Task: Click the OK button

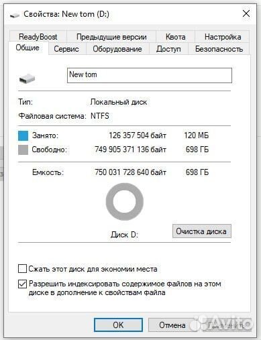Action: pyautogui.click(x=118, y=325)
